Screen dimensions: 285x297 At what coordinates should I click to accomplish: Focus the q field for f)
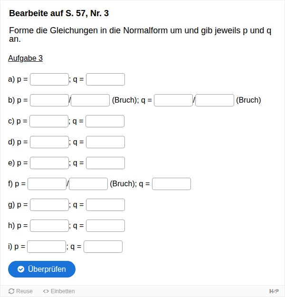coord(171,184)
